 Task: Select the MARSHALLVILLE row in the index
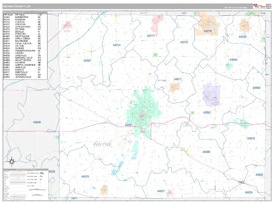tap(22, 58)
